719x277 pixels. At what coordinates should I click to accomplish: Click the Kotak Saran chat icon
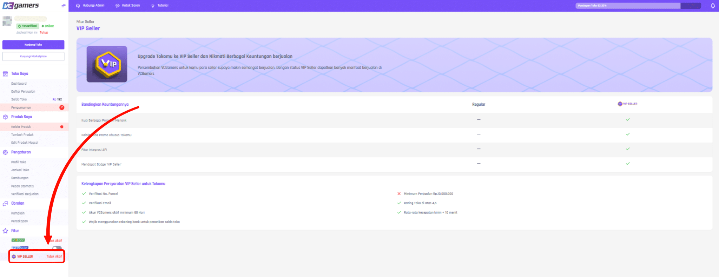[x=118, y=6]
